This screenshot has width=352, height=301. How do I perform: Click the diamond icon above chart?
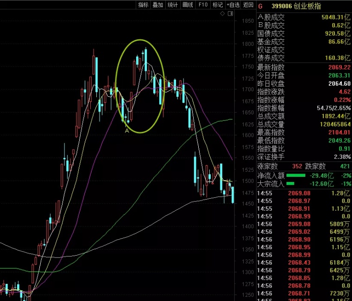(222, 14)
